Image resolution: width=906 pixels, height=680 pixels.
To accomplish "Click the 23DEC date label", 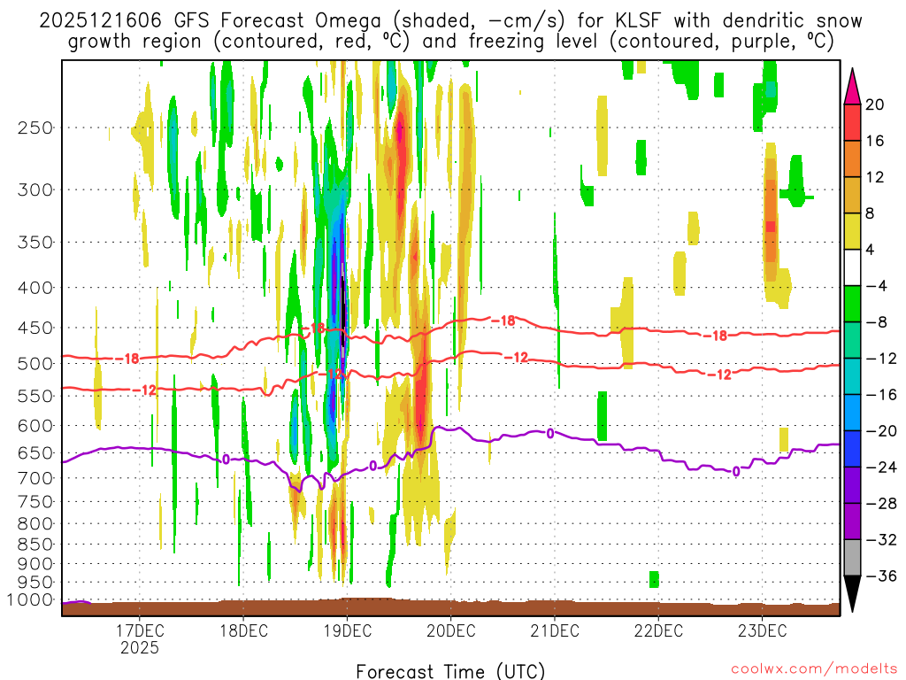I will coord(762,630).
